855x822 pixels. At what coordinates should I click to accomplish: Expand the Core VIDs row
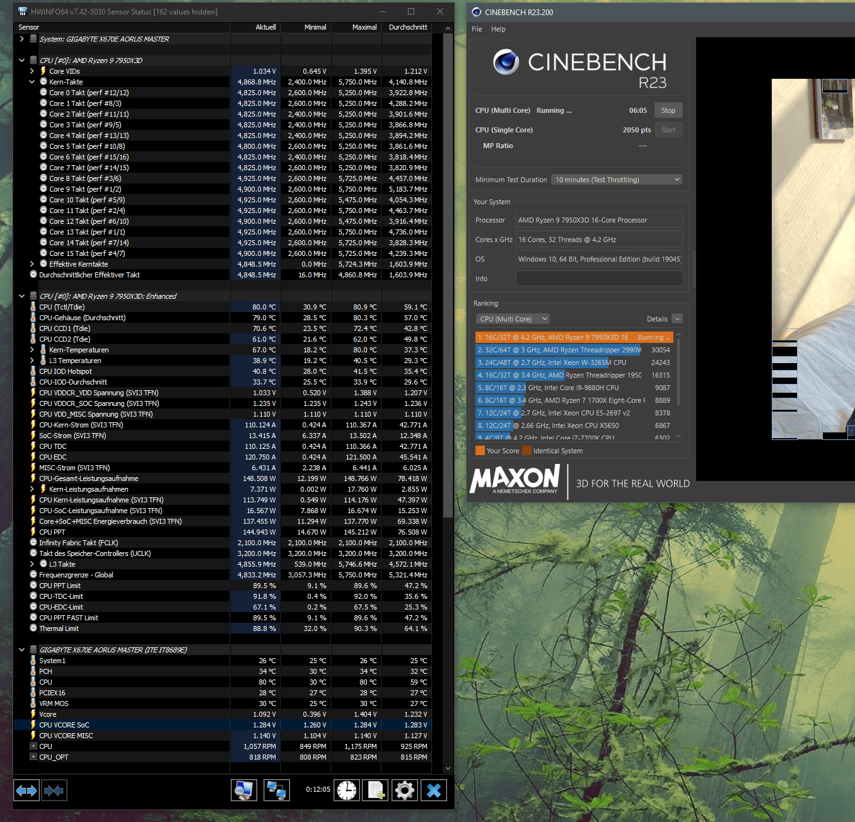(32, 71)
